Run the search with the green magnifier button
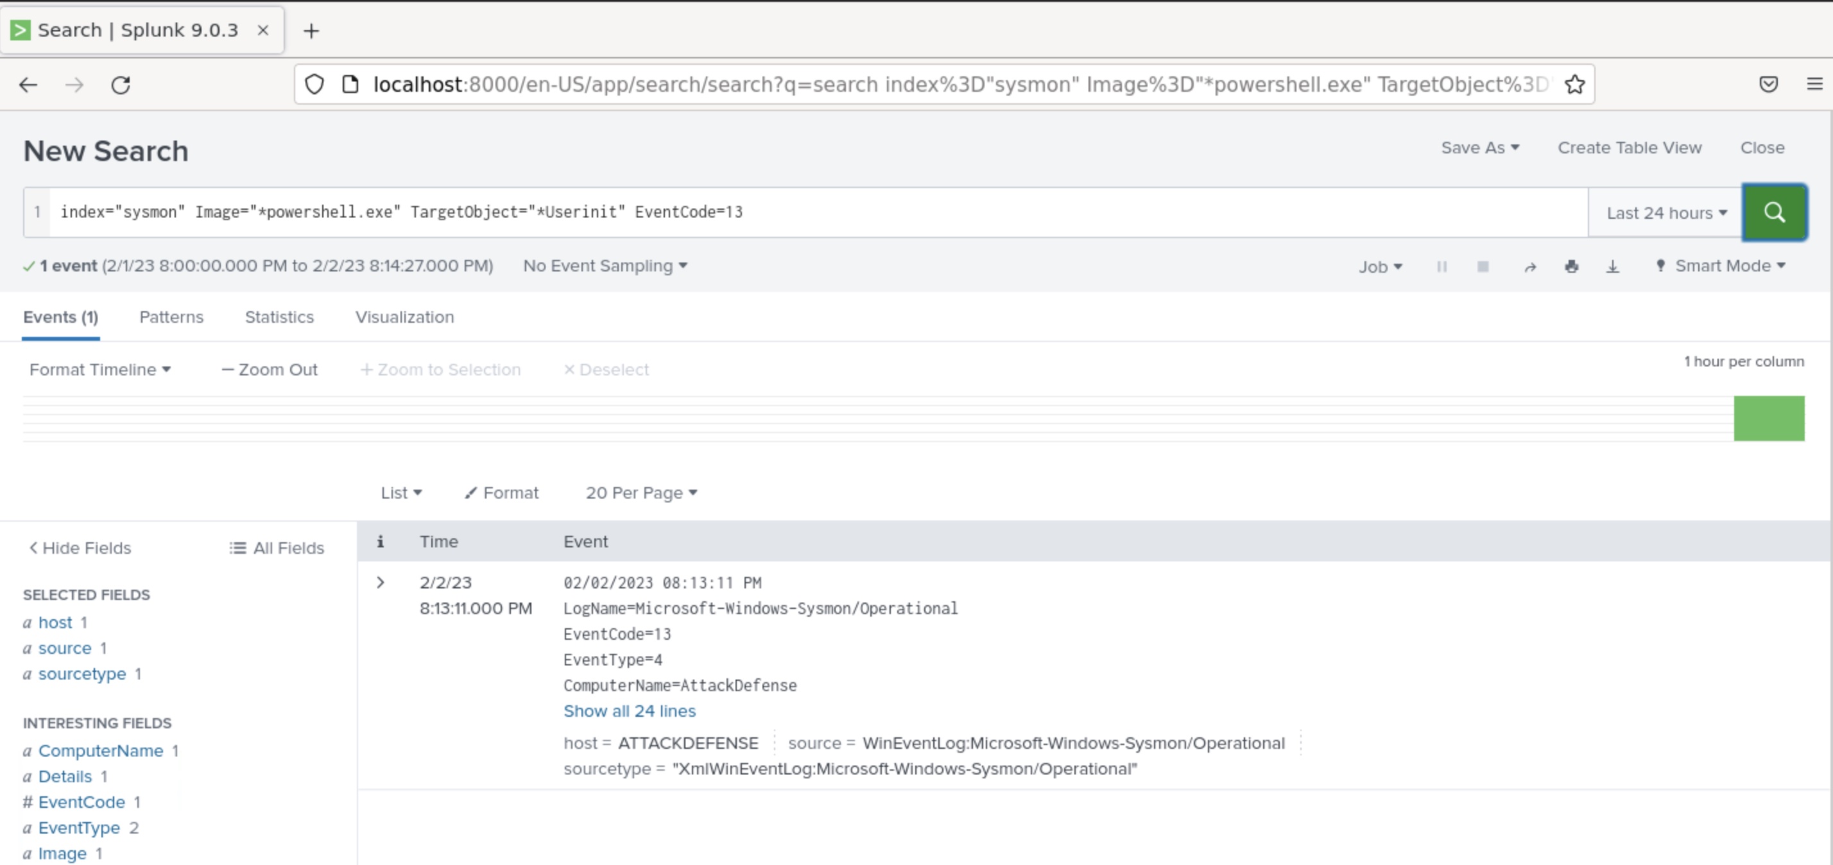The width and height of the screenshot is (1833, 865). (x=1774, y=212)
